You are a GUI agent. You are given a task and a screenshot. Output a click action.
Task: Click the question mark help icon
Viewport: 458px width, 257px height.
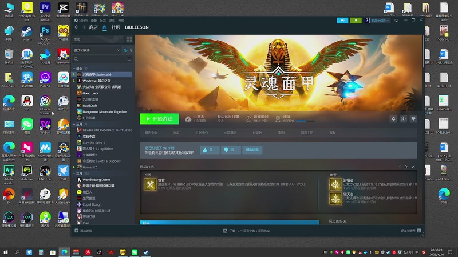coord(367,21)
